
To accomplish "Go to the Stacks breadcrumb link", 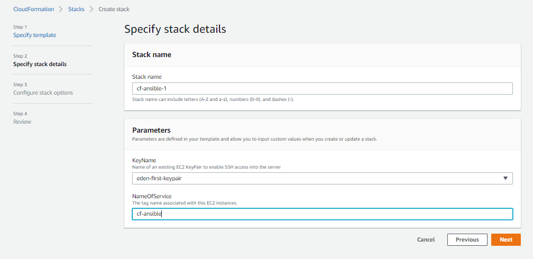I will 76,9.
